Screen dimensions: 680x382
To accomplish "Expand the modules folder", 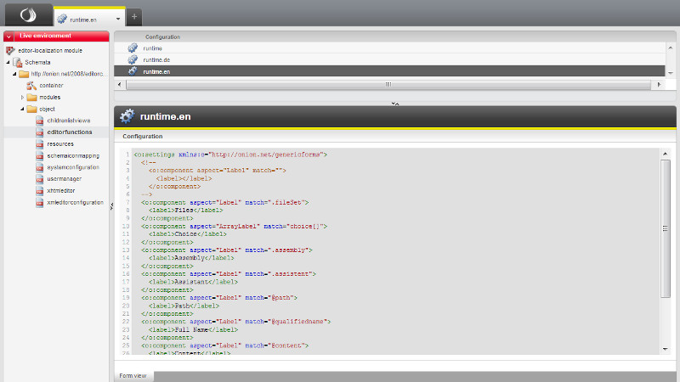I will point(23,98).
